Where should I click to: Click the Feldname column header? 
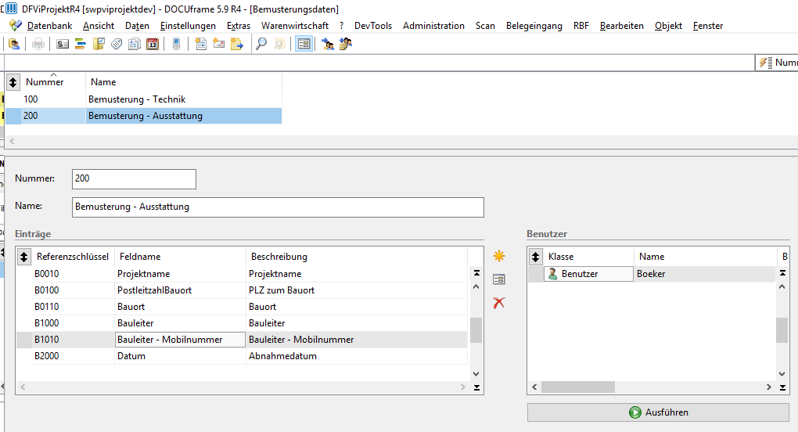coord(180,257)
